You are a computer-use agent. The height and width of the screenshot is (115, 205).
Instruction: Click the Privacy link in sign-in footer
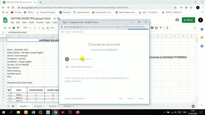tap(130, 99)
